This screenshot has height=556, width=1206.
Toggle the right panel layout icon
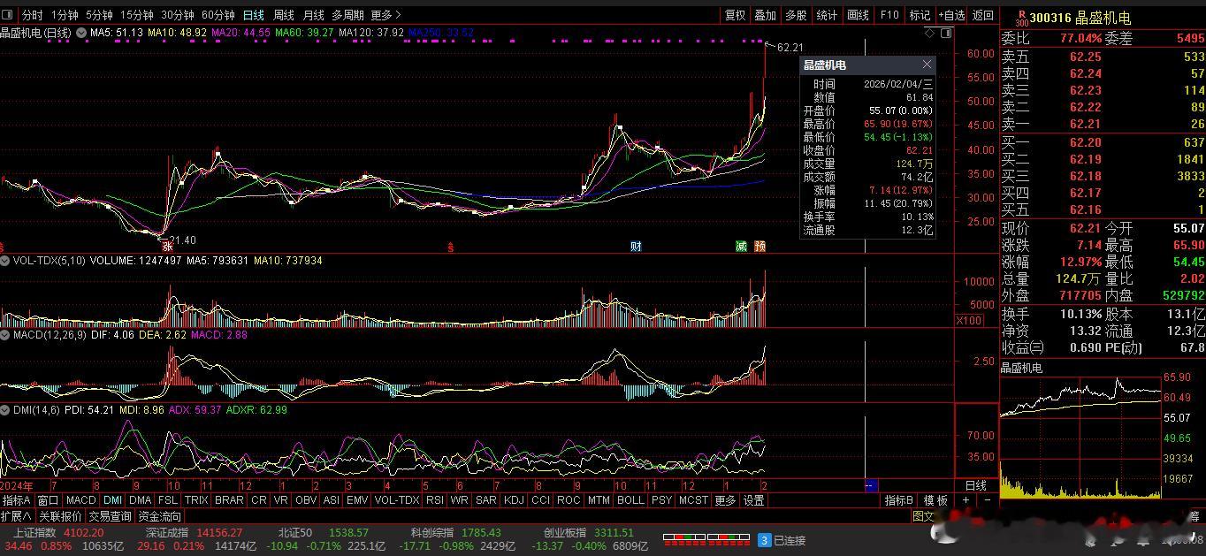pyautogui.click(x=947, y=33)
